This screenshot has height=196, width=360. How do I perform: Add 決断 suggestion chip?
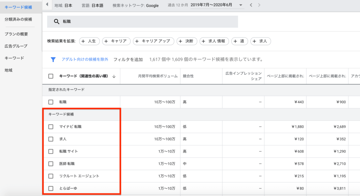(187, 41)
